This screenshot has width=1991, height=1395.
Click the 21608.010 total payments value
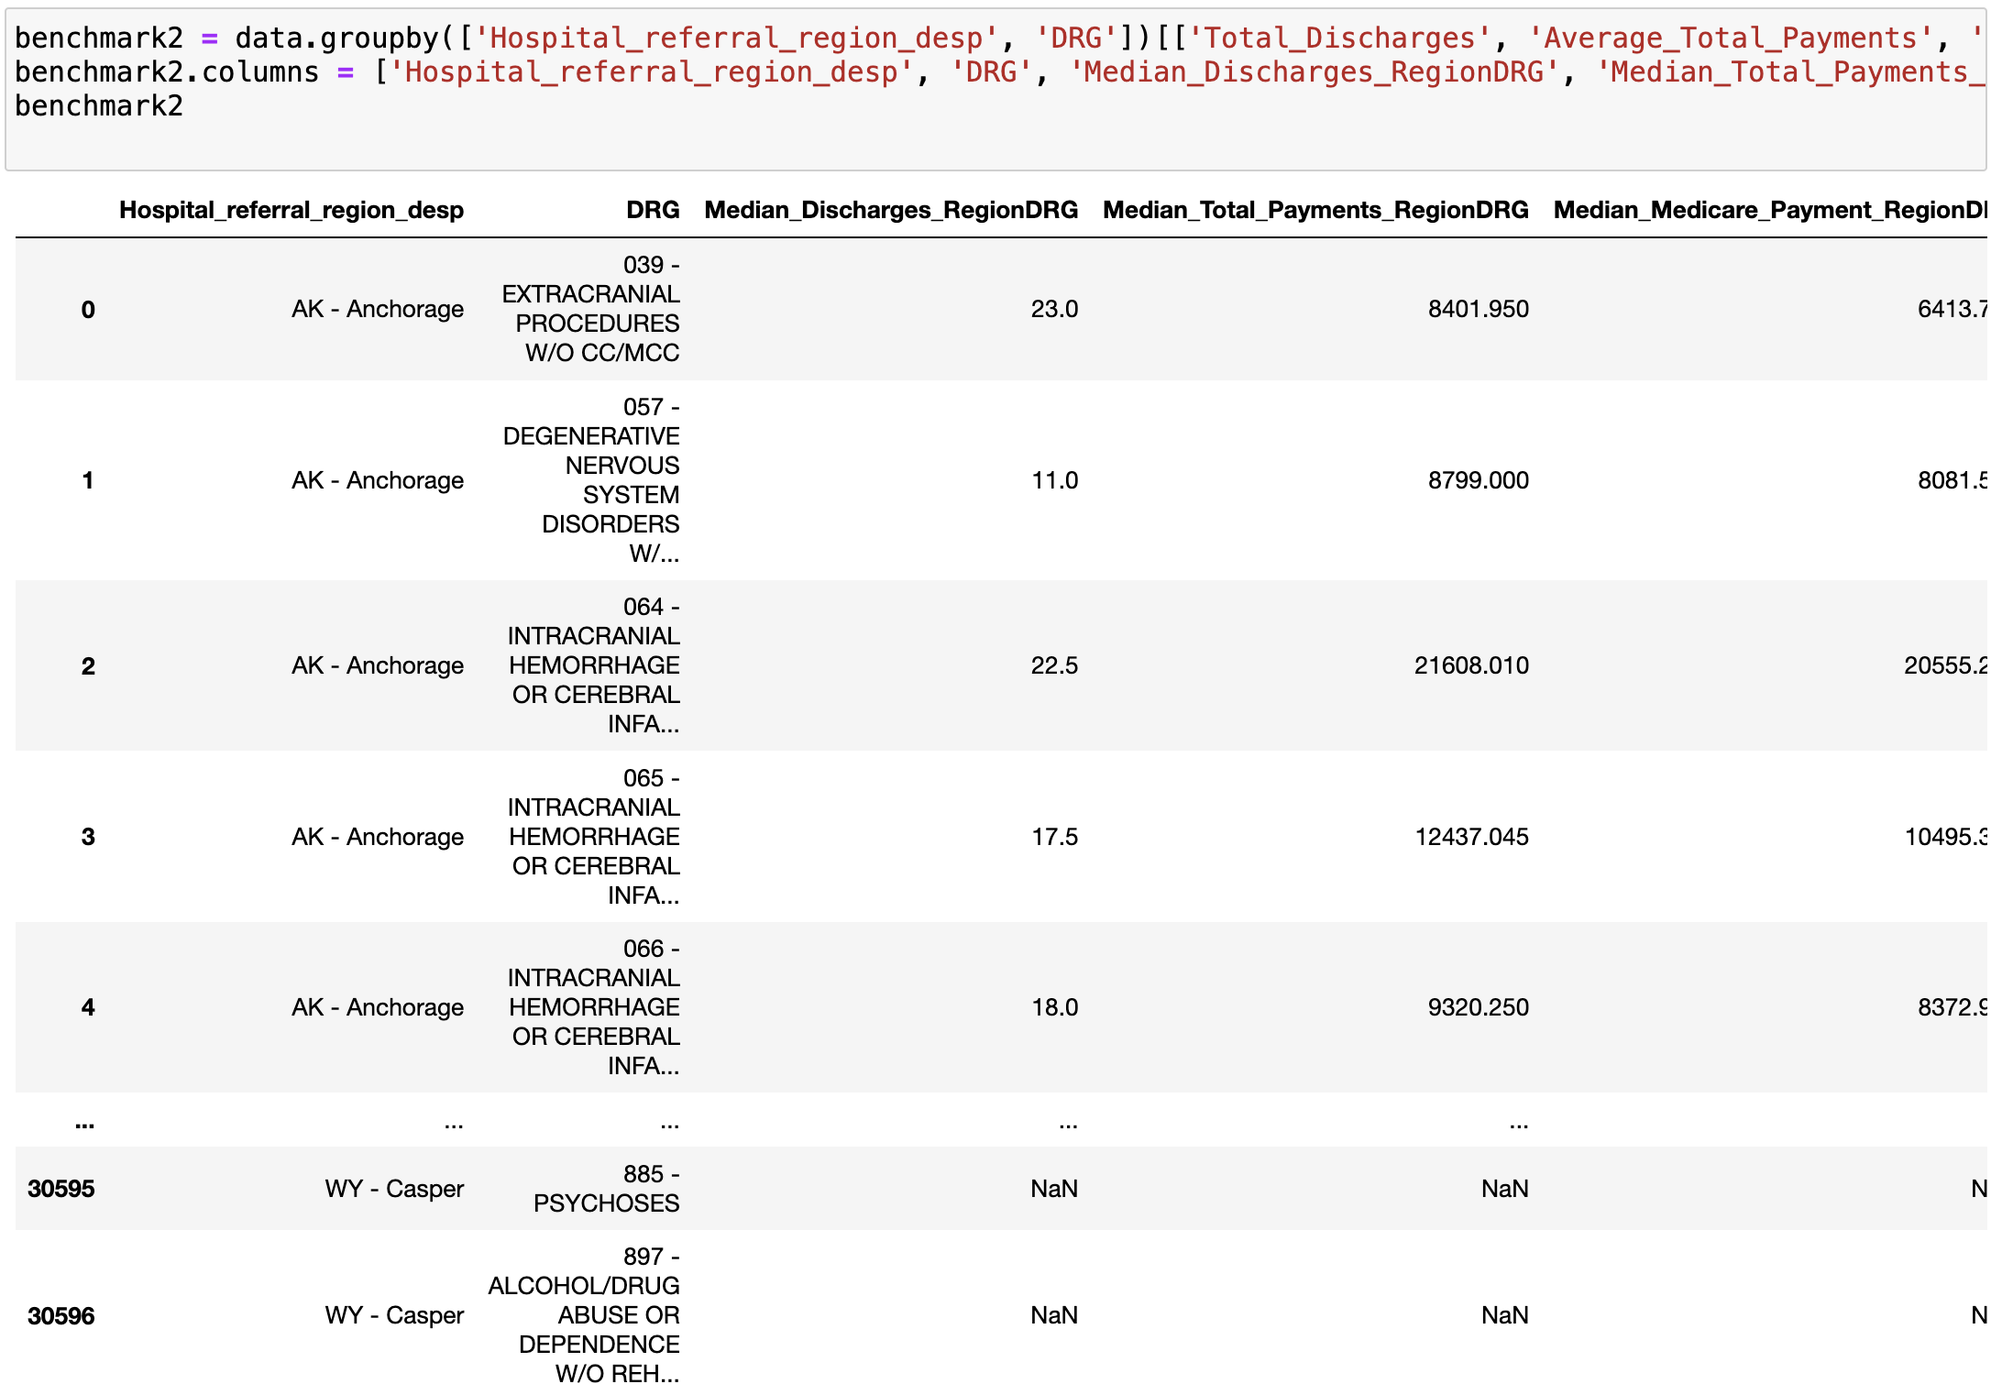tap(1470, 665)
